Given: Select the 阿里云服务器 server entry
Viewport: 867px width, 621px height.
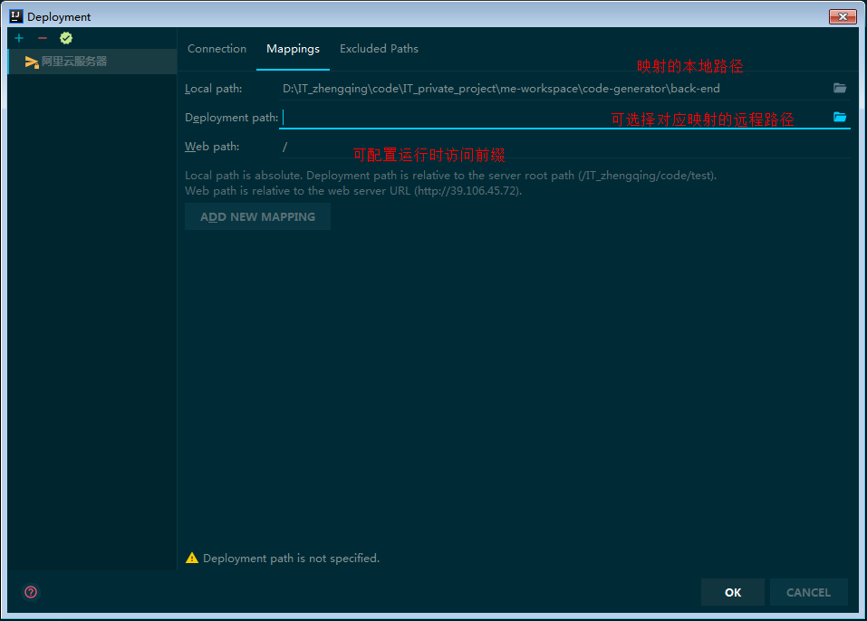Looking at the screenshot, I should (x=92, y=62).
